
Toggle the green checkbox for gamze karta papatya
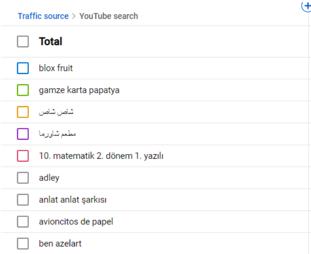tap(23, 90)
